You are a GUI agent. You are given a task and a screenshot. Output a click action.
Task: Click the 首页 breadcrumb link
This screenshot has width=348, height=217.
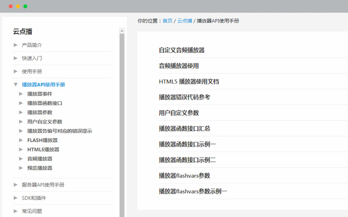point(167,21)
